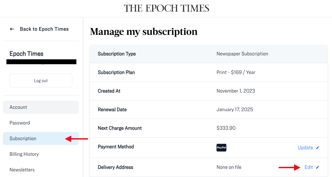The image size is (332, 177).
Task: Click the back arrow icon in sidebar
Action: click(x=12, y=29)
